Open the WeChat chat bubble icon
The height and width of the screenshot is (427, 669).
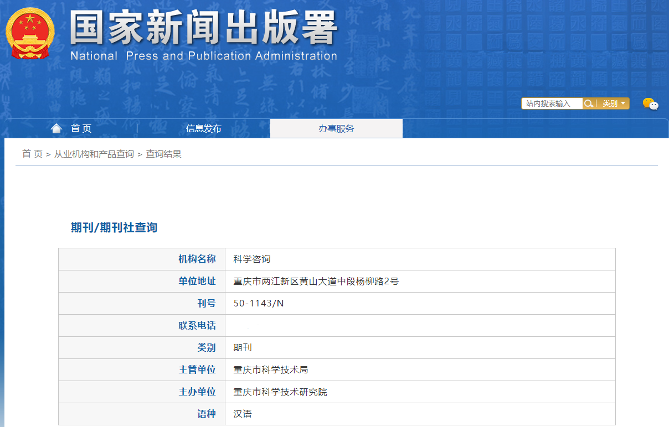point(650,103)
